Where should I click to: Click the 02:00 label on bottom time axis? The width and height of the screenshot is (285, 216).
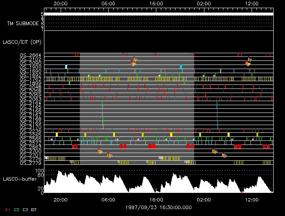pyautogui.click(x=204, y=200)
